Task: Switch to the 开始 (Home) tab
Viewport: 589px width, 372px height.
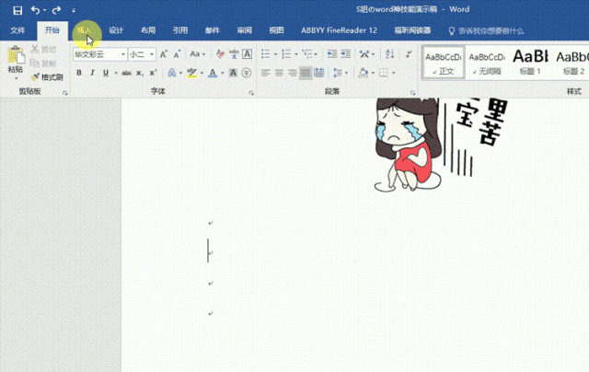Action: [x=52, y=30]
